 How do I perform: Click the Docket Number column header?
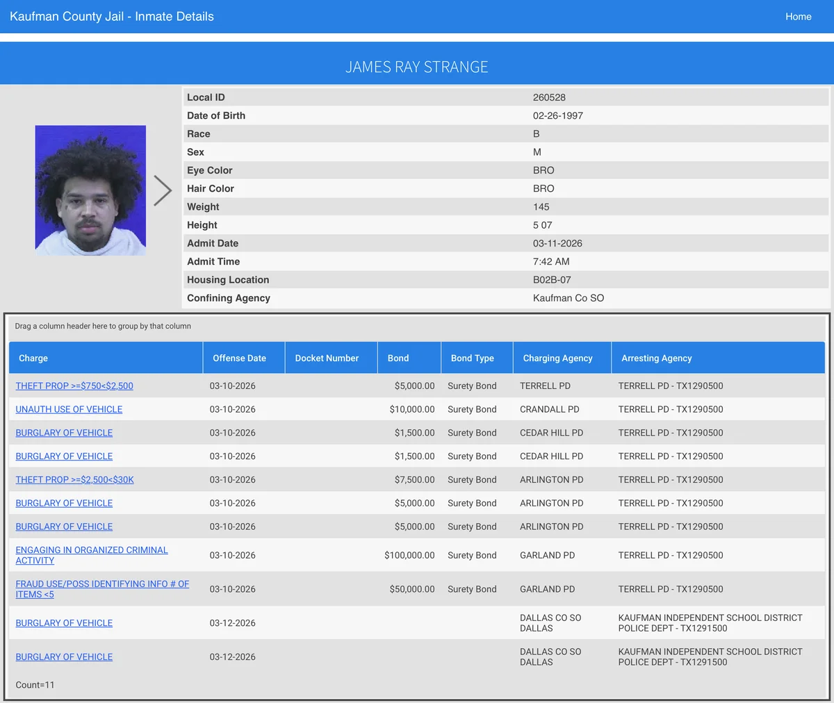[x=327, y=358]
